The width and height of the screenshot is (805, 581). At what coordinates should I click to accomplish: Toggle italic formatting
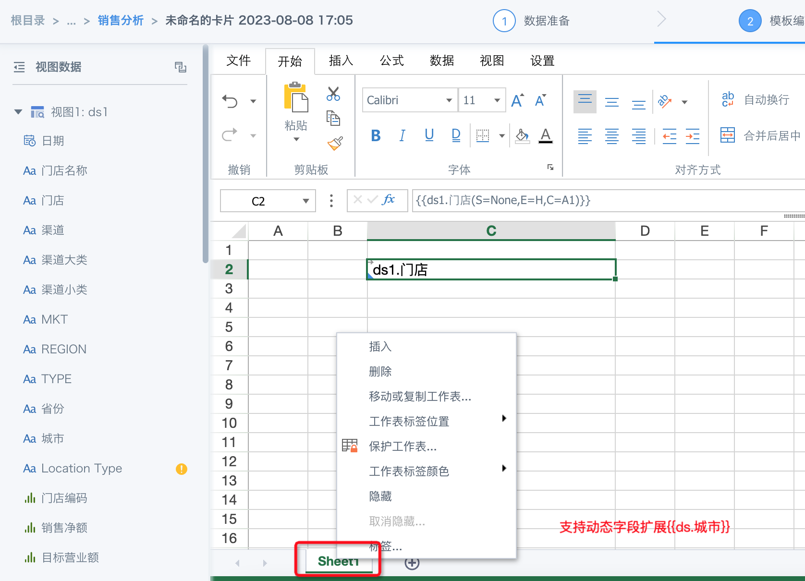402,136
